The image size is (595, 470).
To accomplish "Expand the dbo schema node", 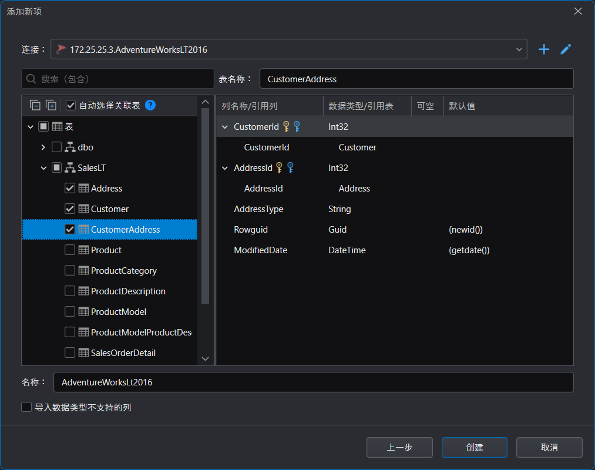I will coord(43,147).
